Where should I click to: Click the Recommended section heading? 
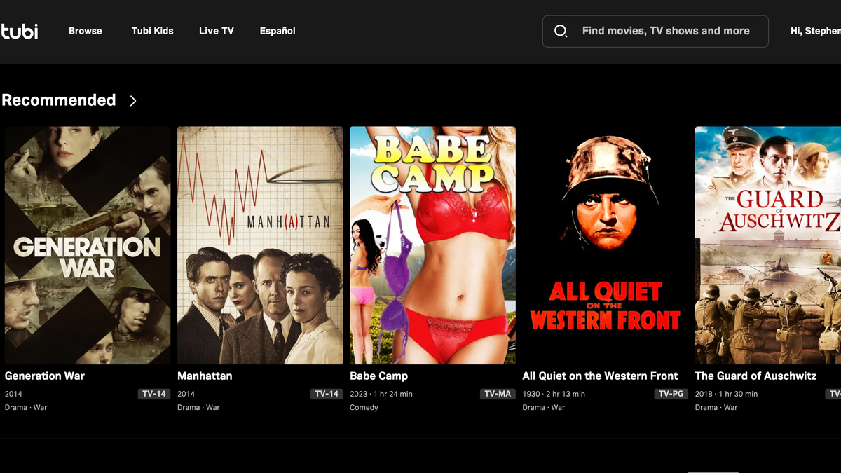tap(59, 100)
